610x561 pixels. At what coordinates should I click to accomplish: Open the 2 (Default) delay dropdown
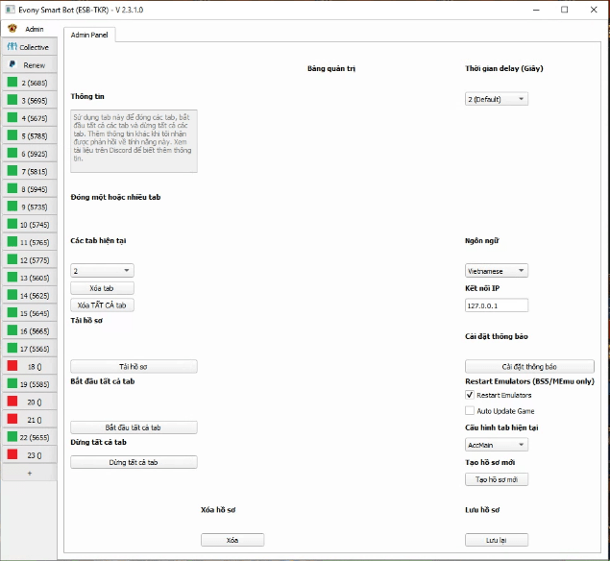point(496,99)
